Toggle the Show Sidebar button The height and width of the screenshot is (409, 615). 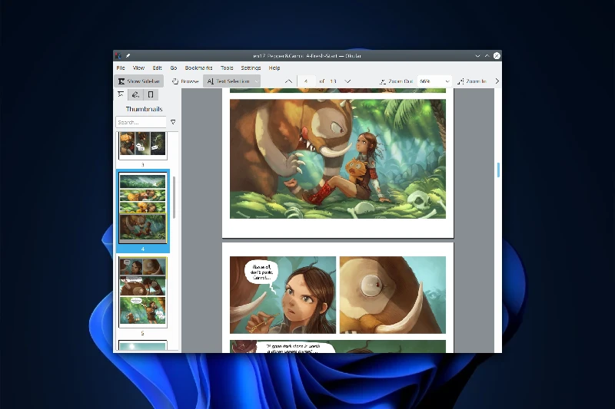[x=139, y=81]
